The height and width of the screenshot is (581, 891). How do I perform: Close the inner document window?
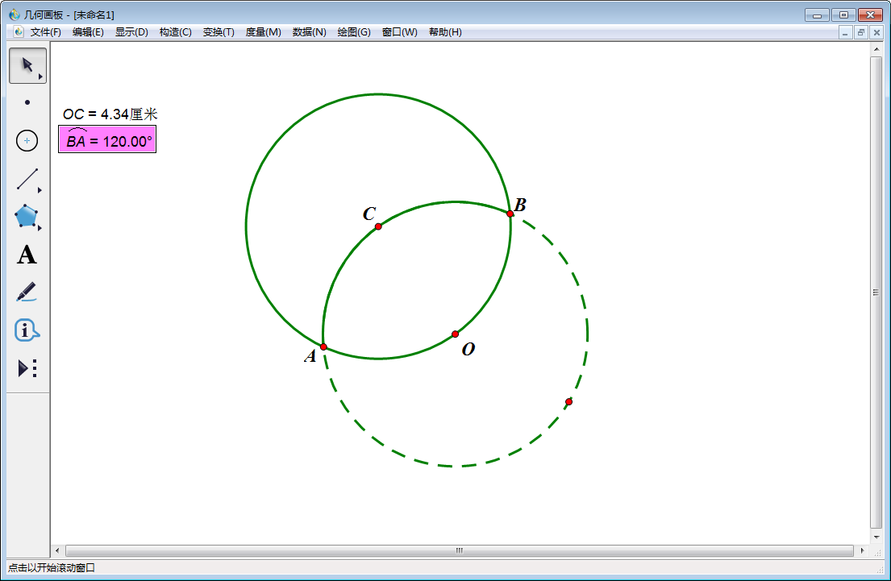tap(876, 32)
